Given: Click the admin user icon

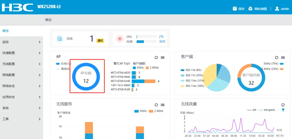Looking at the screenshot, I should coord(277,9).
